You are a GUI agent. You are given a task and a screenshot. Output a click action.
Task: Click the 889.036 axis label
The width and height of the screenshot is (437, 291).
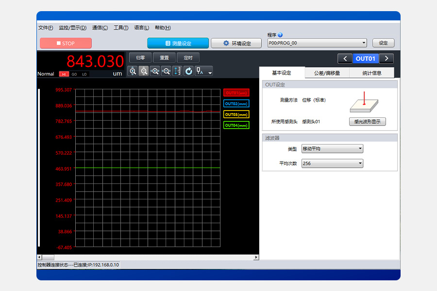pos(64,106)
